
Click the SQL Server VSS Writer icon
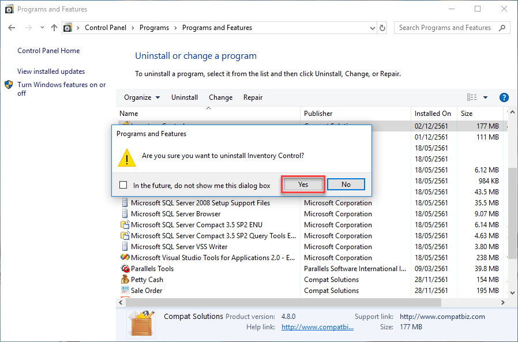tap(125, 246)
